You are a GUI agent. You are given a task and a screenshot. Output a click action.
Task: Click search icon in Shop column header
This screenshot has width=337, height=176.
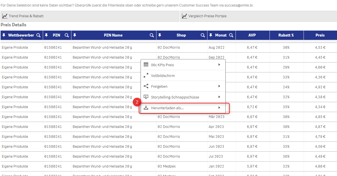(x=203, y=35)
